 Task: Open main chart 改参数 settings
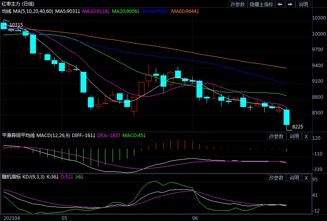coord(238,4)
